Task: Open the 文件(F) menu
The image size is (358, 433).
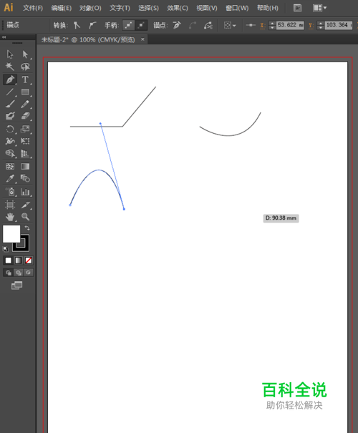Action: pyautogui.click(x=33, y=8)
